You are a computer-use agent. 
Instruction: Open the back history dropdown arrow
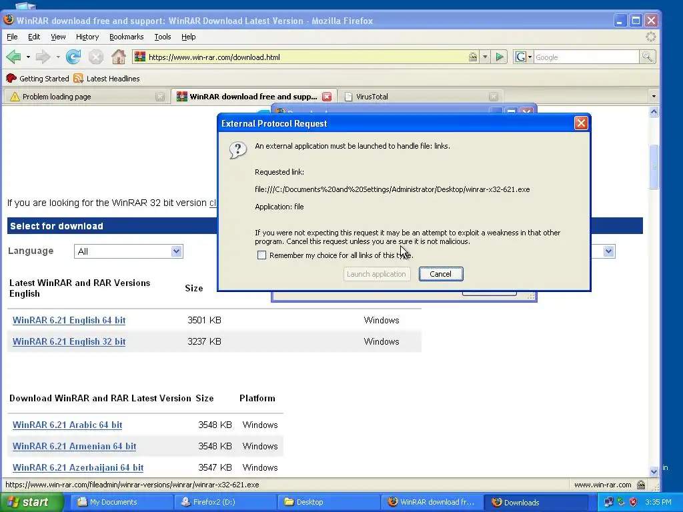pos(28,57)
